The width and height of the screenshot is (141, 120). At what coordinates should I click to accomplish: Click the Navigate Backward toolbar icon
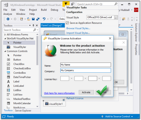coord(8,19)
